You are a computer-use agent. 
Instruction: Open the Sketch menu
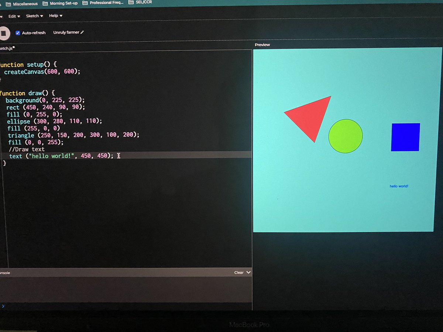coord(34,16)
